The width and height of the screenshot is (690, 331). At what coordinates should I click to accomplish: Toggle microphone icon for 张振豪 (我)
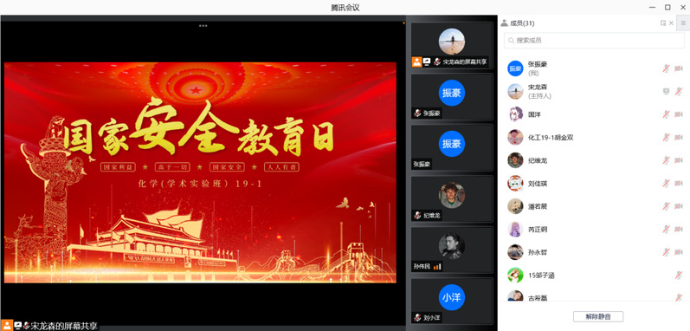(x=667, y=68)
